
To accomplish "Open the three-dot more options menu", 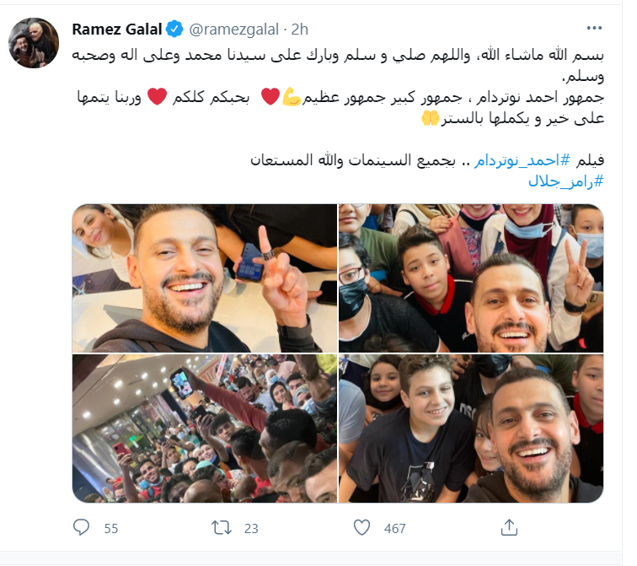I will [594, 28].
